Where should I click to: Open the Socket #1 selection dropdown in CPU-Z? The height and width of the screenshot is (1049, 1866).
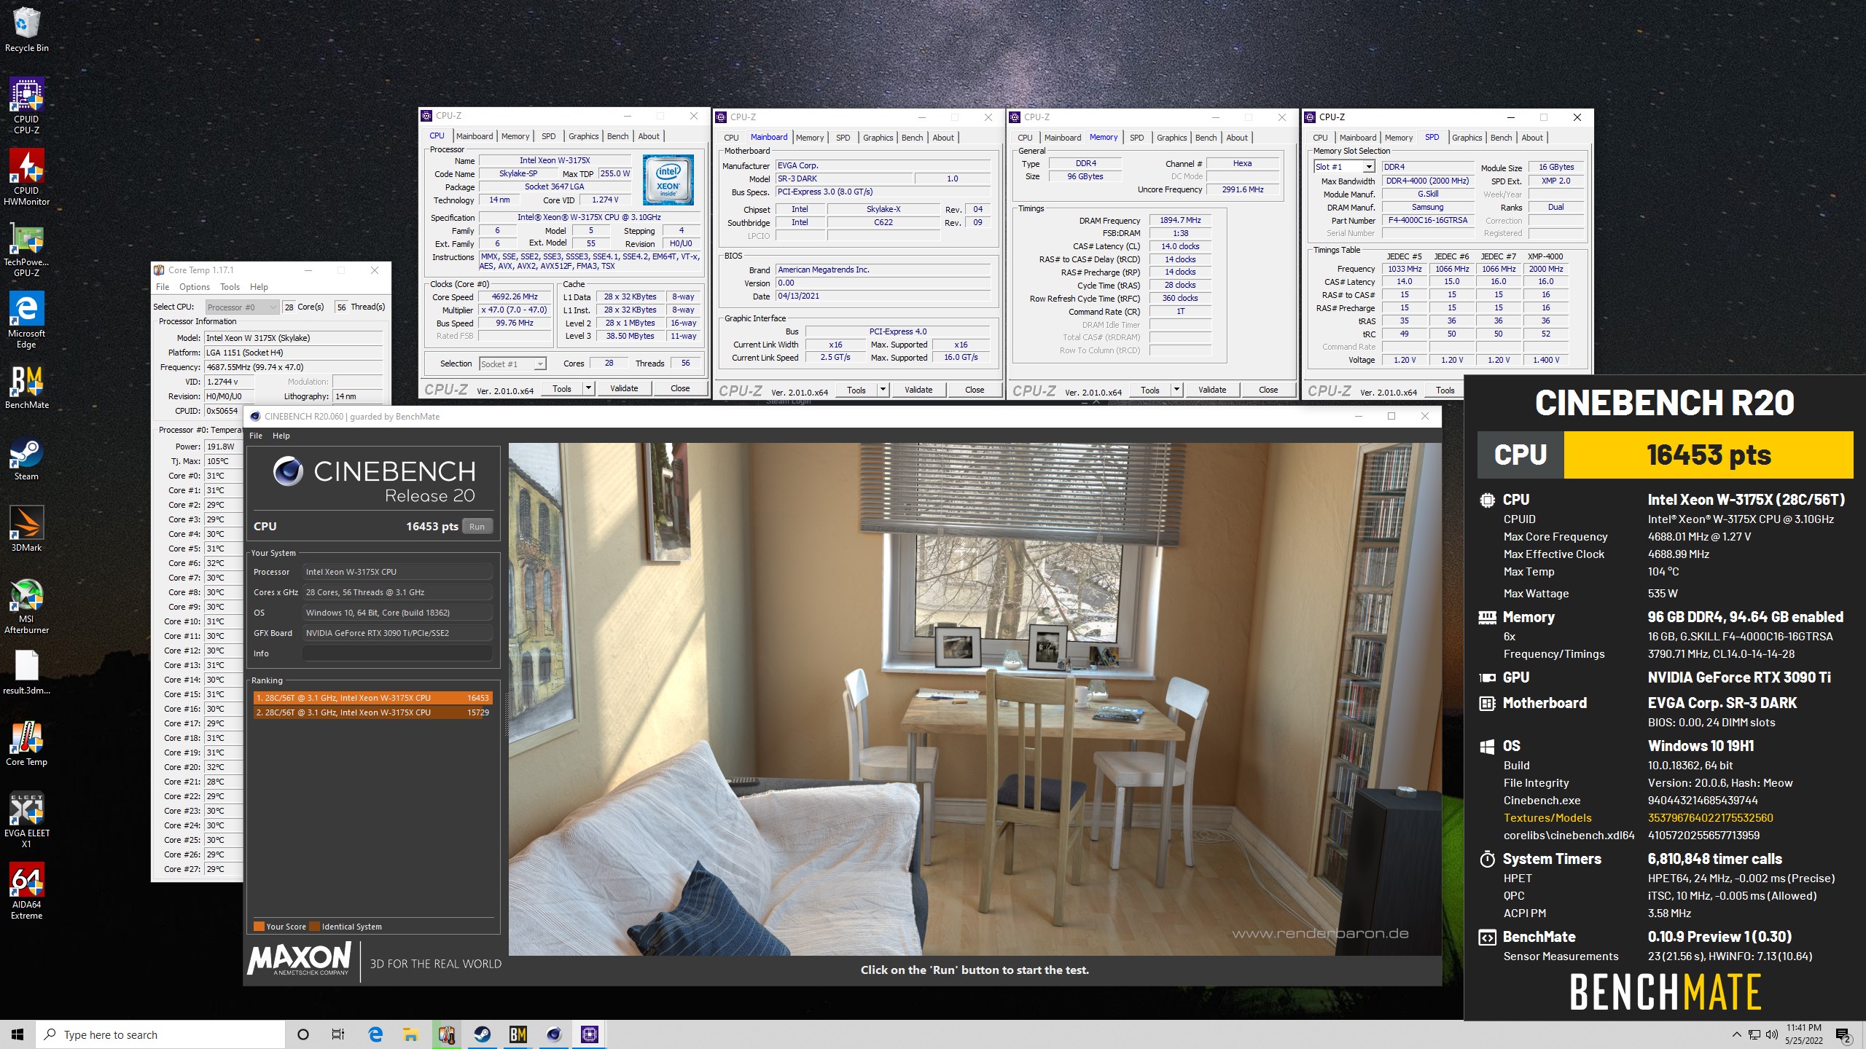click(512, 364)
